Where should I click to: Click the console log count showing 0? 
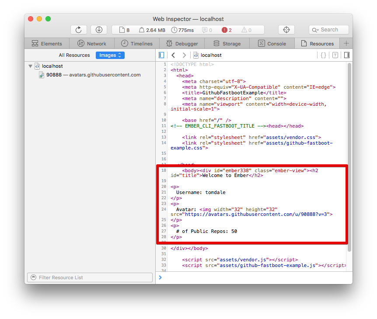(207, 30)
